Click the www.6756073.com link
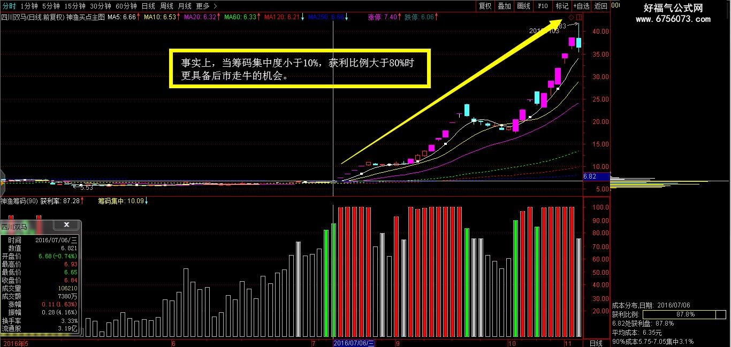The height and width of the screenshot is (347, 731). (x=673, y=19)
